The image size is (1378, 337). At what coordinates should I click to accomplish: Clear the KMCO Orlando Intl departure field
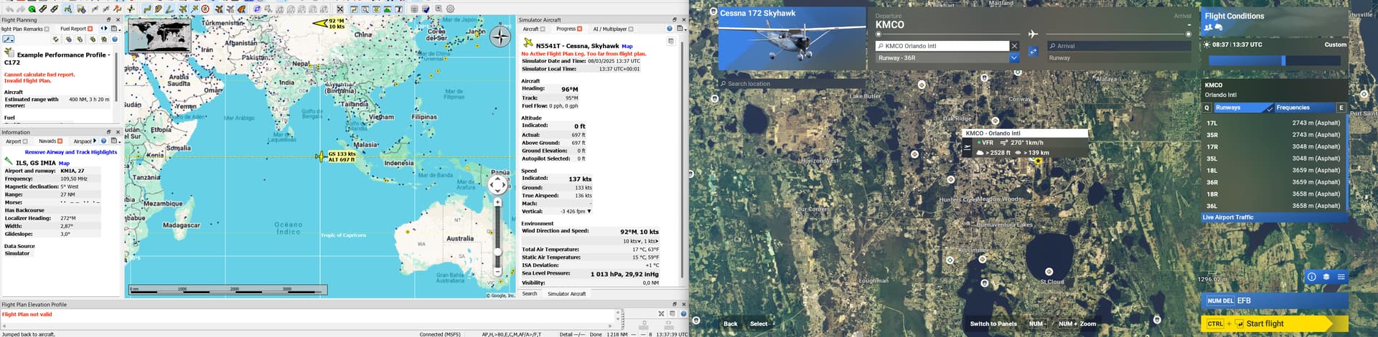click(1014, 46)
